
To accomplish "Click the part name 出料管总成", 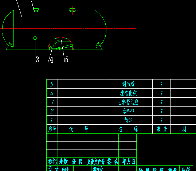I will [128, 102].
